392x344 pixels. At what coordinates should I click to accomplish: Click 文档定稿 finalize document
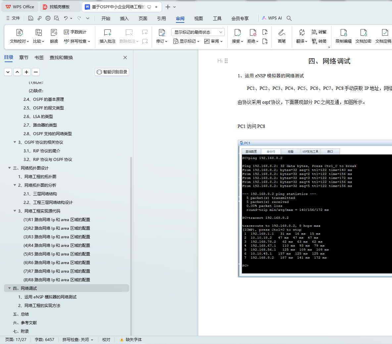tap(383, 36)
